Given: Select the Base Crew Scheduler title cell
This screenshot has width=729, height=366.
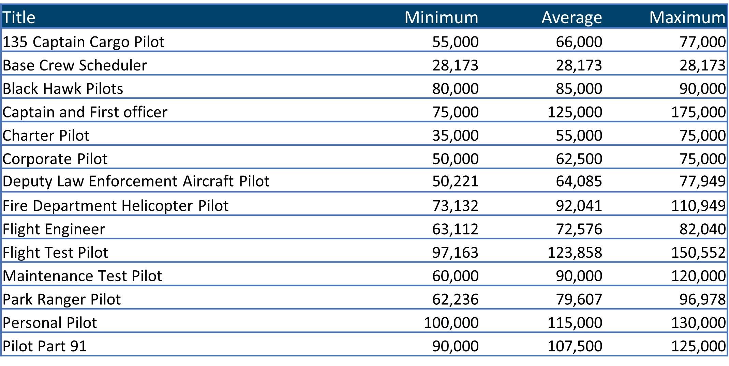Looking at the screenshot, I should [75, 65].
